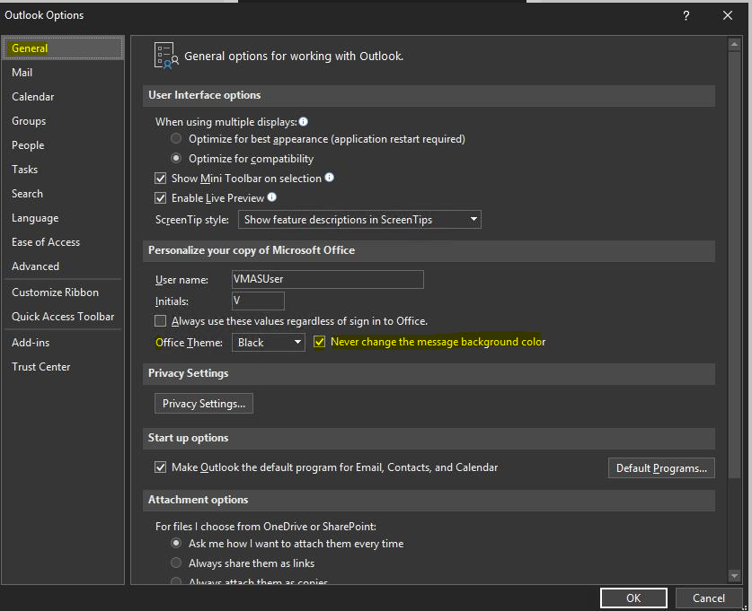The width and height of the screenshot is (752, 611).
Task: Open the Add-ins category
Action: [63, 343]
